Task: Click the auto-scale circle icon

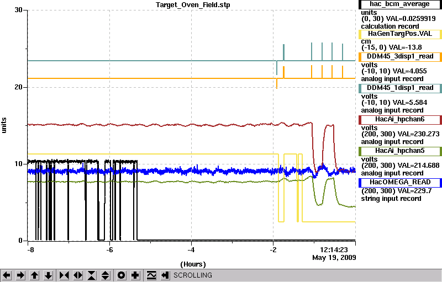Action: pyautogui.click(x=121, y=275)
